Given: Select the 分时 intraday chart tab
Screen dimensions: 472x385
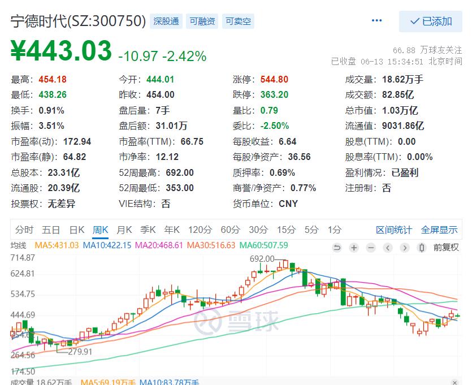Looking at the screenshot, I should [24, 230].
